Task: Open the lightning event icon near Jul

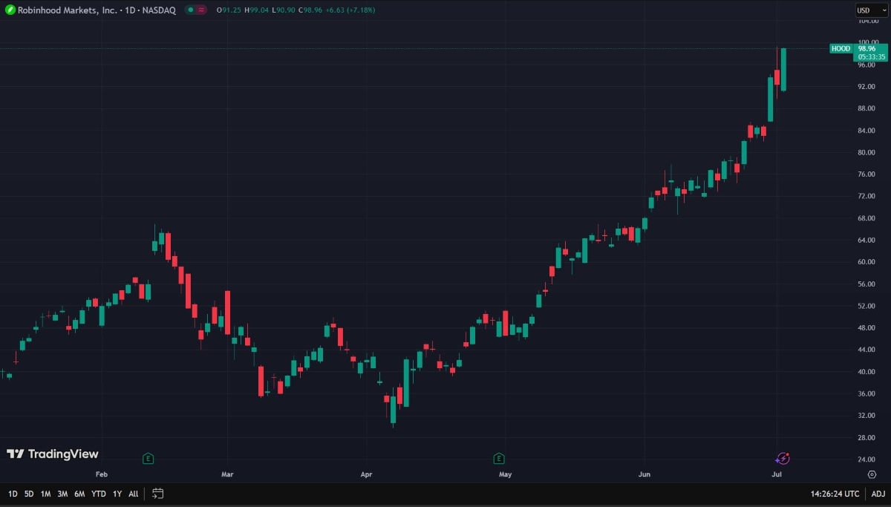Action: pyautogui.click(x=782, y=459)
